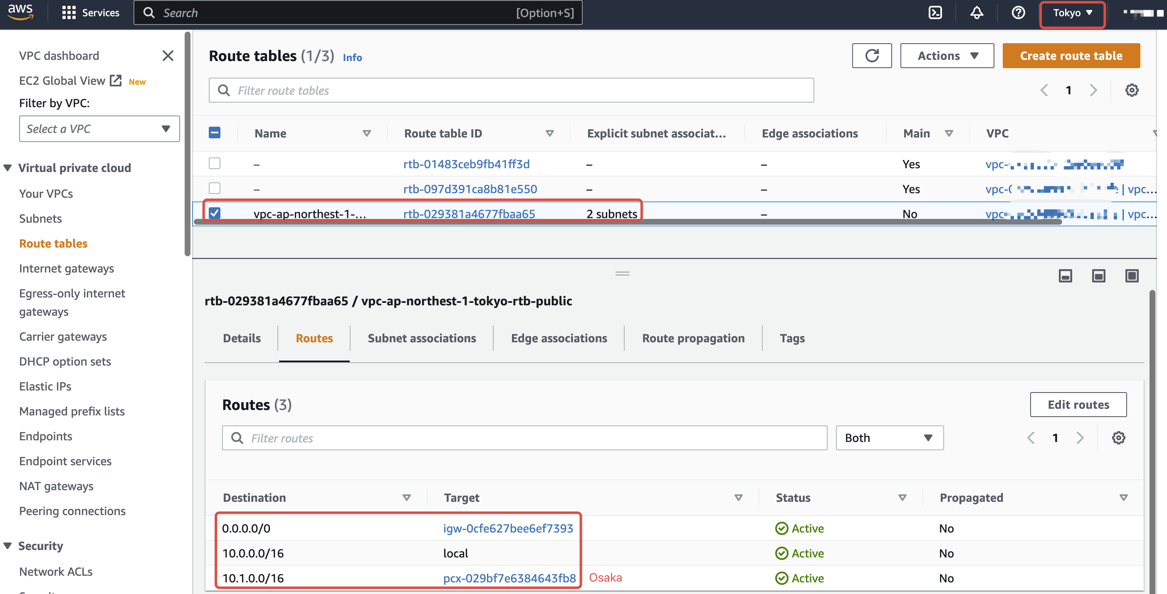This screenshot has width=1167, height=594.
Task: Open peering connection pcx-029bf7e6384643fb8 link
Action: (x=509, y=578)
